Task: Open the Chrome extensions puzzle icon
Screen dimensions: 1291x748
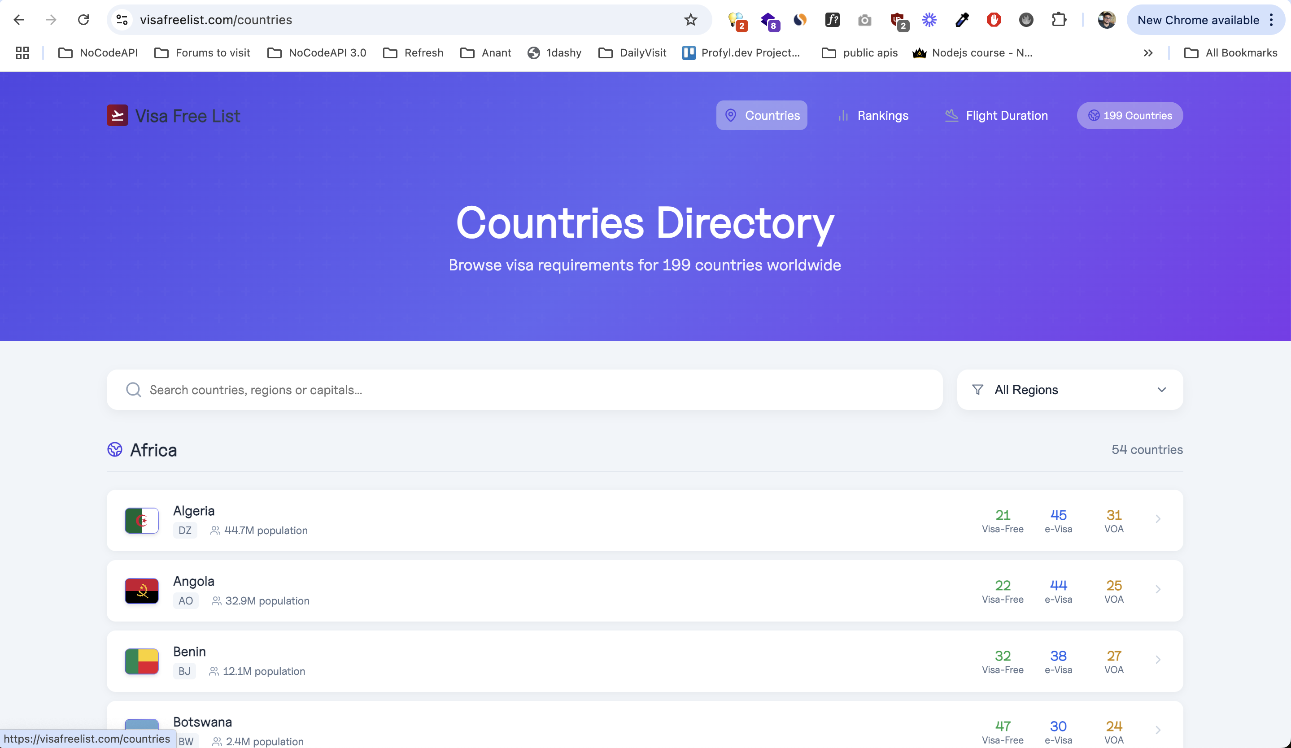Action: click(x=1059, y=20)
